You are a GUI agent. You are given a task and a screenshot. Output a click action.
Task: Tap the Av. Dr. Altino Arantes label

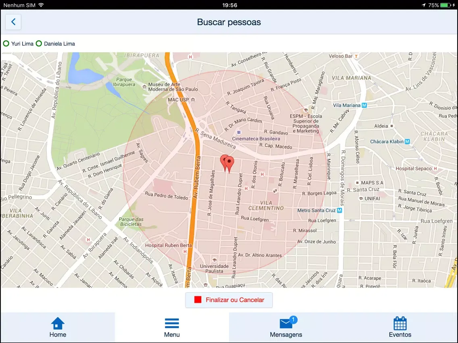(x=260, y=255)
